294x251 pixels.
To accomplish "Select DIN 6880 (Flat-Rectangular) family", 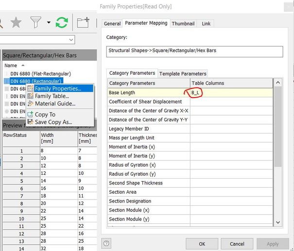I will click(40, 74).
